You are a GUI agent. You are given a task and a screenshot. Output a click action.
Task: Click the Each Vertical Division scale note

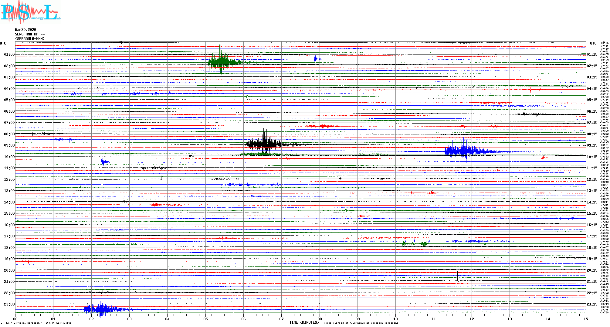pos(39,323)
